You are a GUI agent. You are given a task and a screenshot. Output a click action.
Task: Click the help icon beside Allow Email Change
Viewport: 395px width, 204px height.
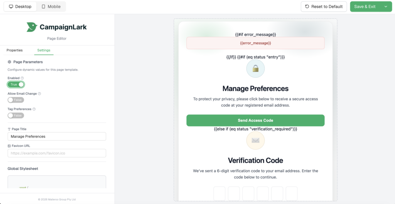(39, 93)
